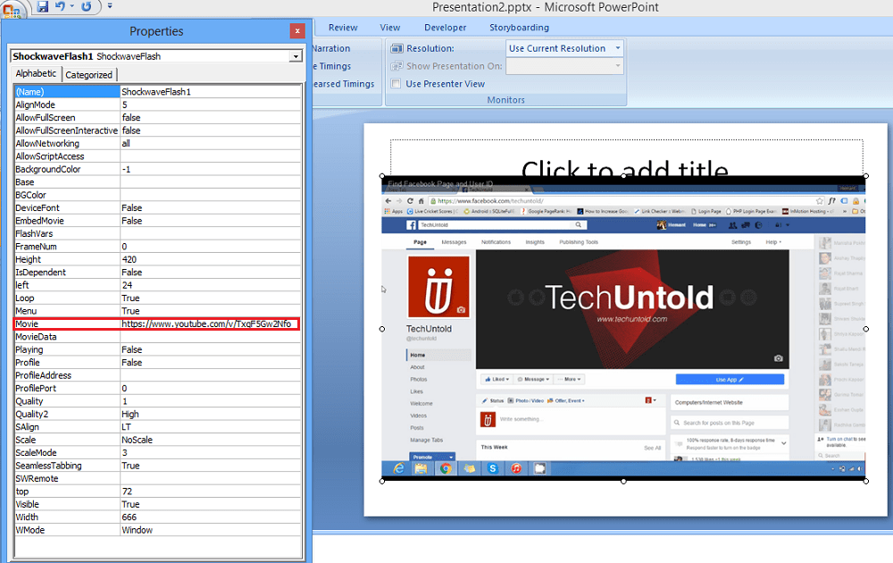893x563 pixels.
Task: Click the DeviceFont False value
Action: coord(210,208)
